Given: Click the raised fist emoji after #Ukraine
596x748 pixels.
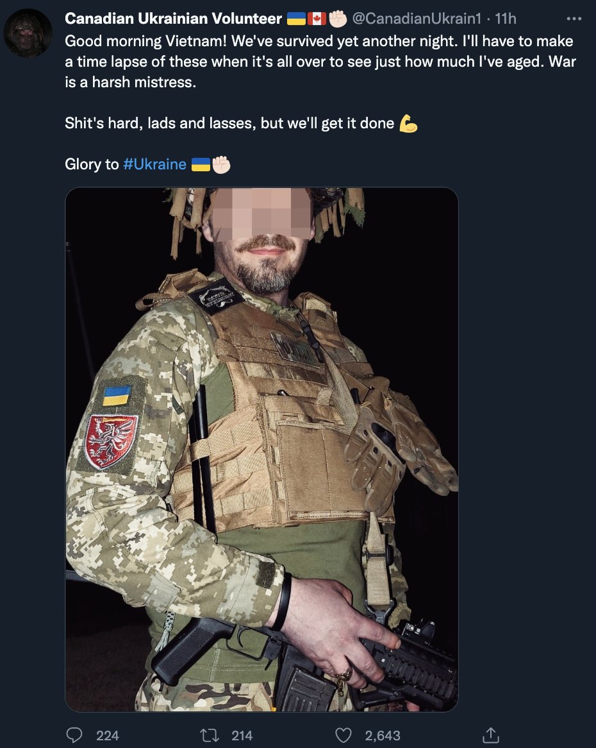Looking at the screenshot, I should 222,165.
